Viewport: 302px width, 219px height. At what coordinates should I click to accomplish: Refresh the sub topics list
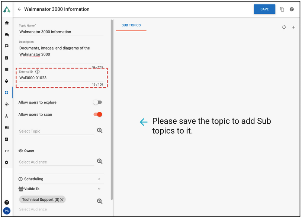(x=284, y=27)
